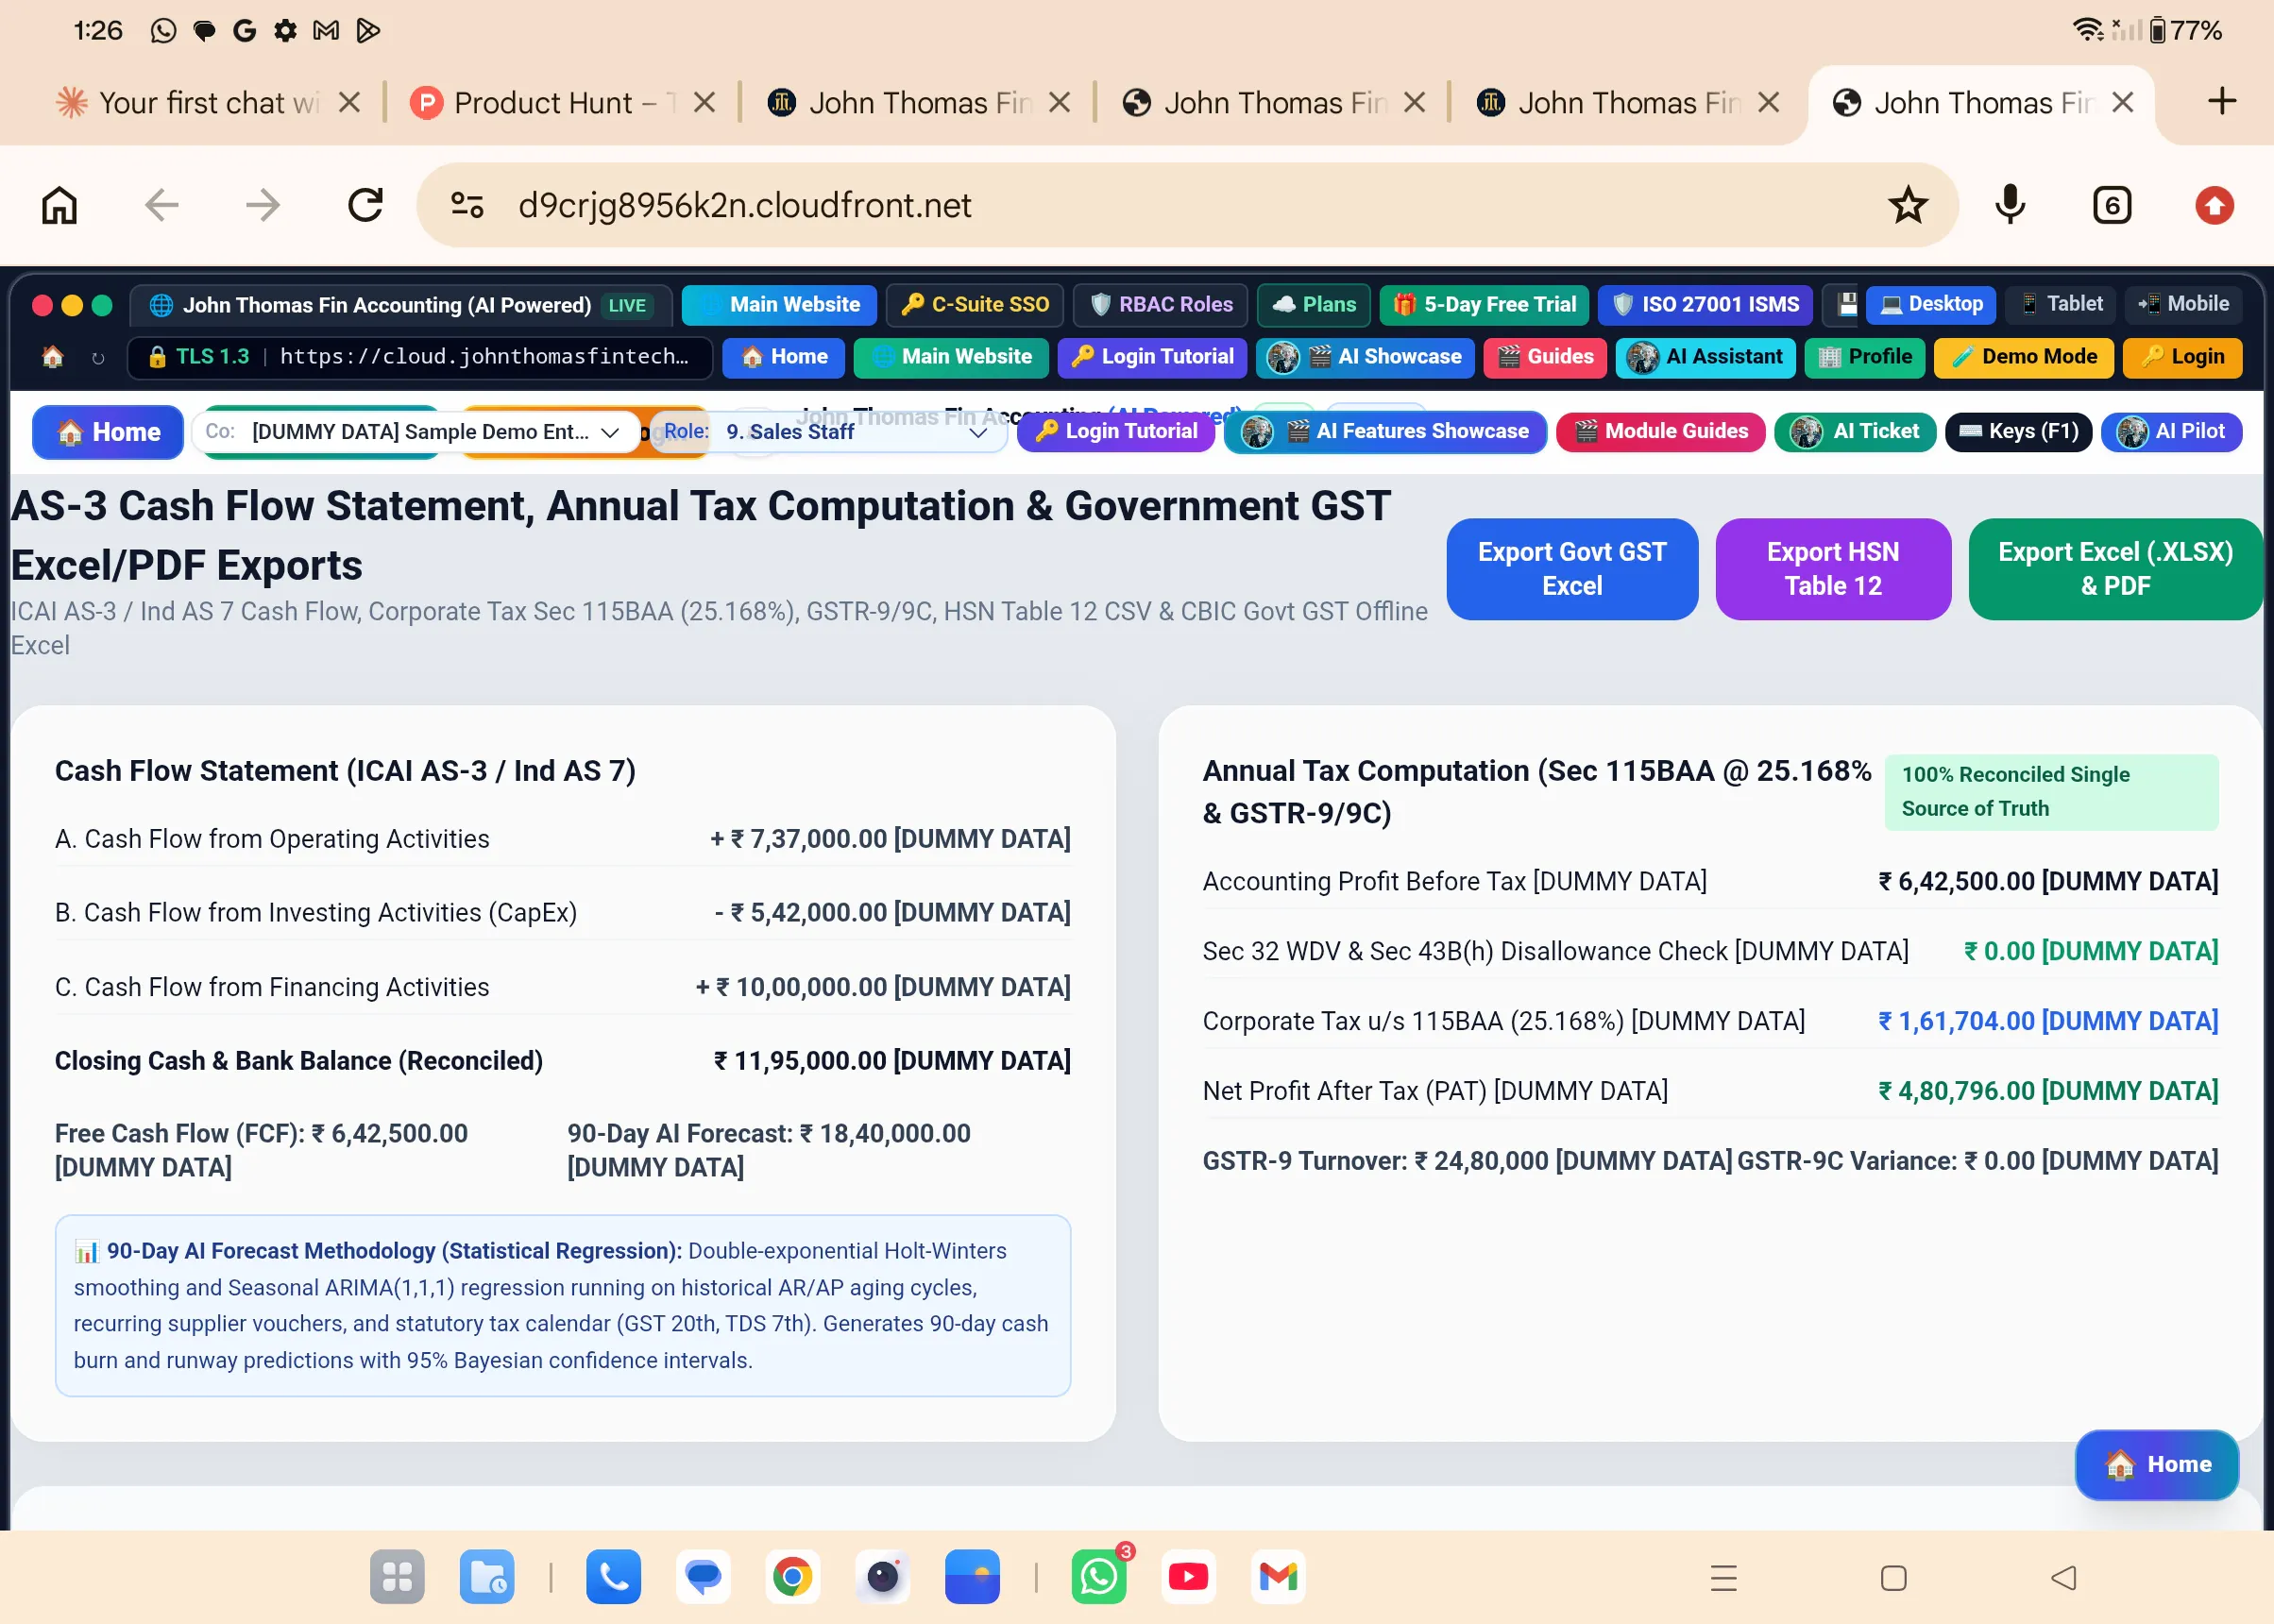Click the browser address bar URL field

1187,206
